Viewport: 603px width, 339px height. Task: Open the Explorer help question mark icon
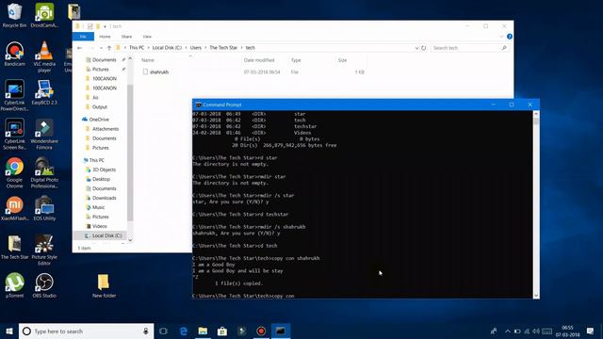(509, 37)
